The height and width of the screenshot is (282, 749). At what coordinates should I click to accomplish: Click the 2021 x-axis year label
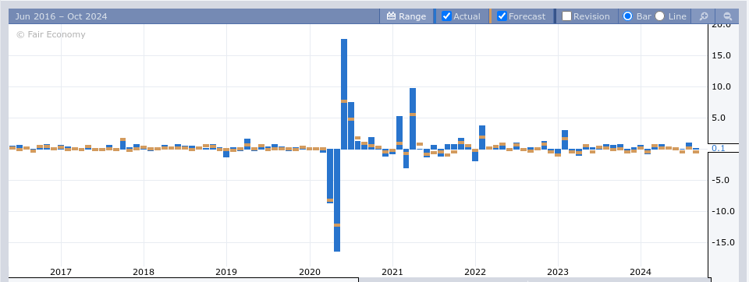[x=392, y=272]
